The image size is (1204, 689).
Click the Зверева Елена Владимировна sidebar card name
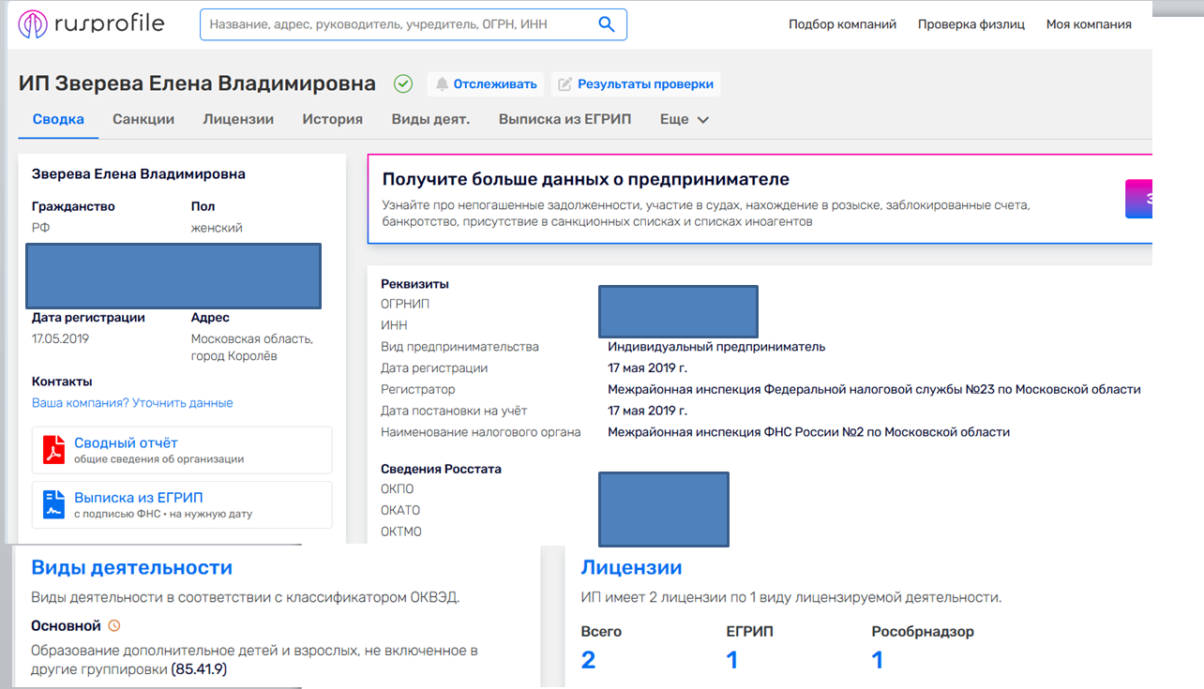pyautogui.click(x=139, y=174)
